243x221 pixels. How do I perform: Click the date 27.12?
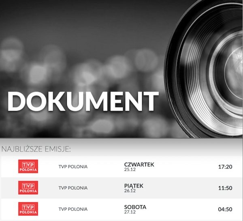(x=130, y=212)
